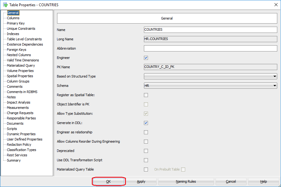Click the OK button
The width and height of the screenshot is (281, 187).
(109, 181)
